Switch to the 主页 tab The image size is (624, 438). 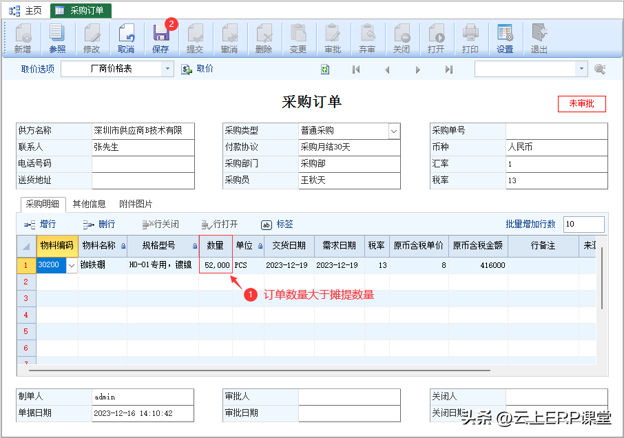click(26, 11)
